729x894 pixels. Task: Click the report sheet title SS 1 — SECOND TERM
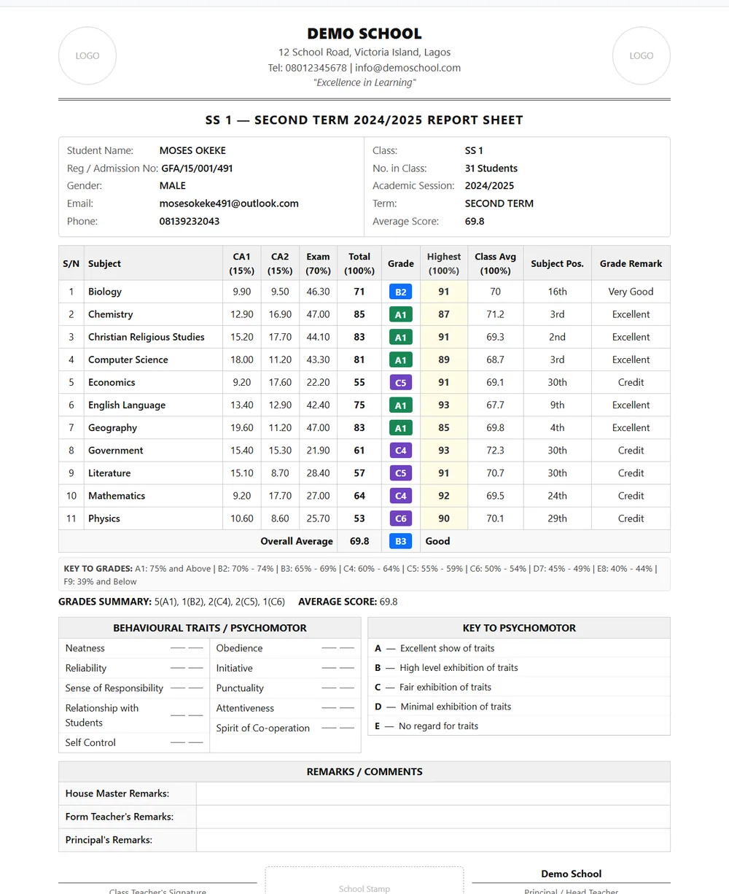coord(364,120)
